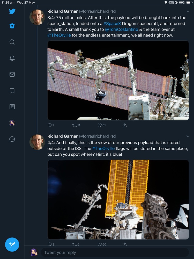Retweet the 3/4 tweet with 11 retweets
194x259 pixels.
coord(74,125)
